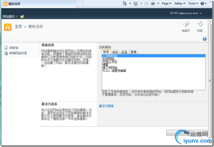Open the Safety menu

180,3
